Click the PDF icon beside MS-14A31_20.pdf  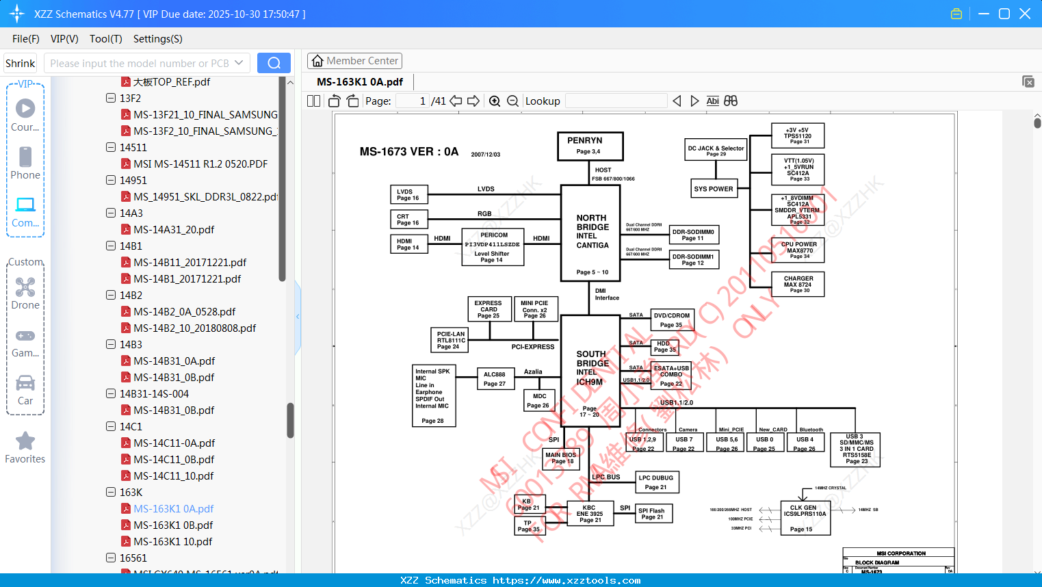[126, 230]
